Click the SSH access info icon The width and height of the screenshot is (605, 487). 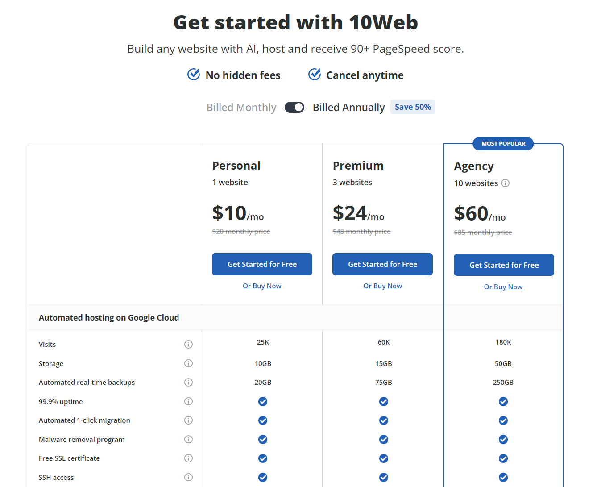(x=188, y=477)
